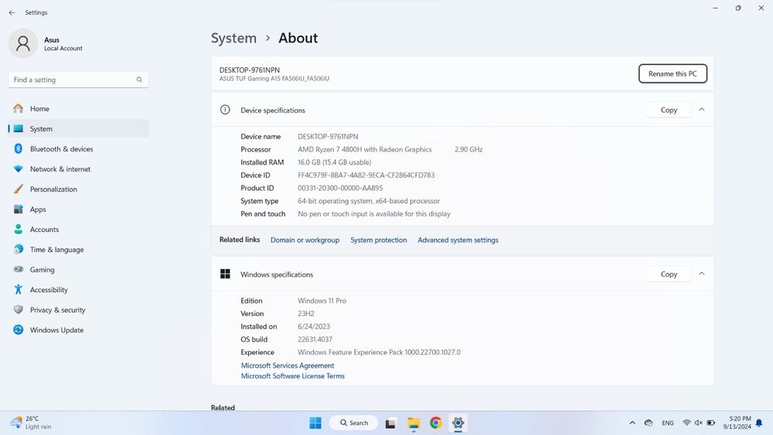The height and width of the screenshot is (435, 773).
Task: Click the Device specifications info icon
Action: tap(225, 110)
